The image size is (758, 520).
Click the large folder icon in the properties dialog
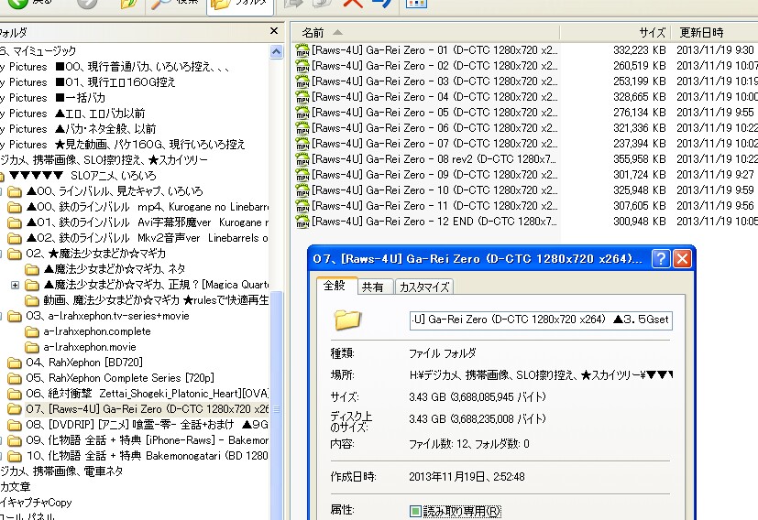[347, 320]
